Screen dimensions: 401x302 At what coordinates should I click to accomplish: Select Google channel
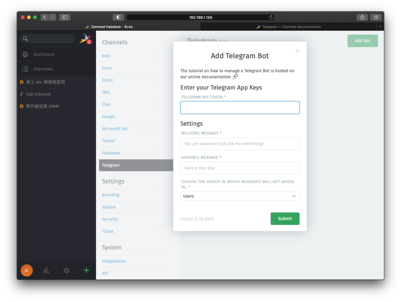point(109,117)
